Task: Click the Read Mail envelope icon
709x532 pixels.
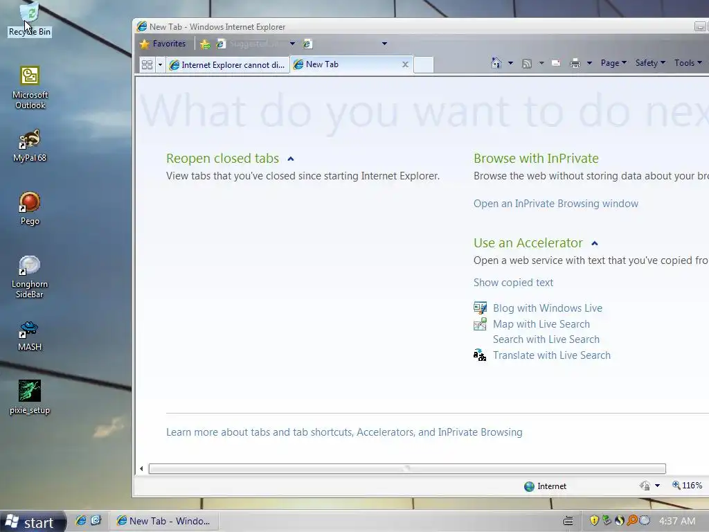Action: (556, 63)
